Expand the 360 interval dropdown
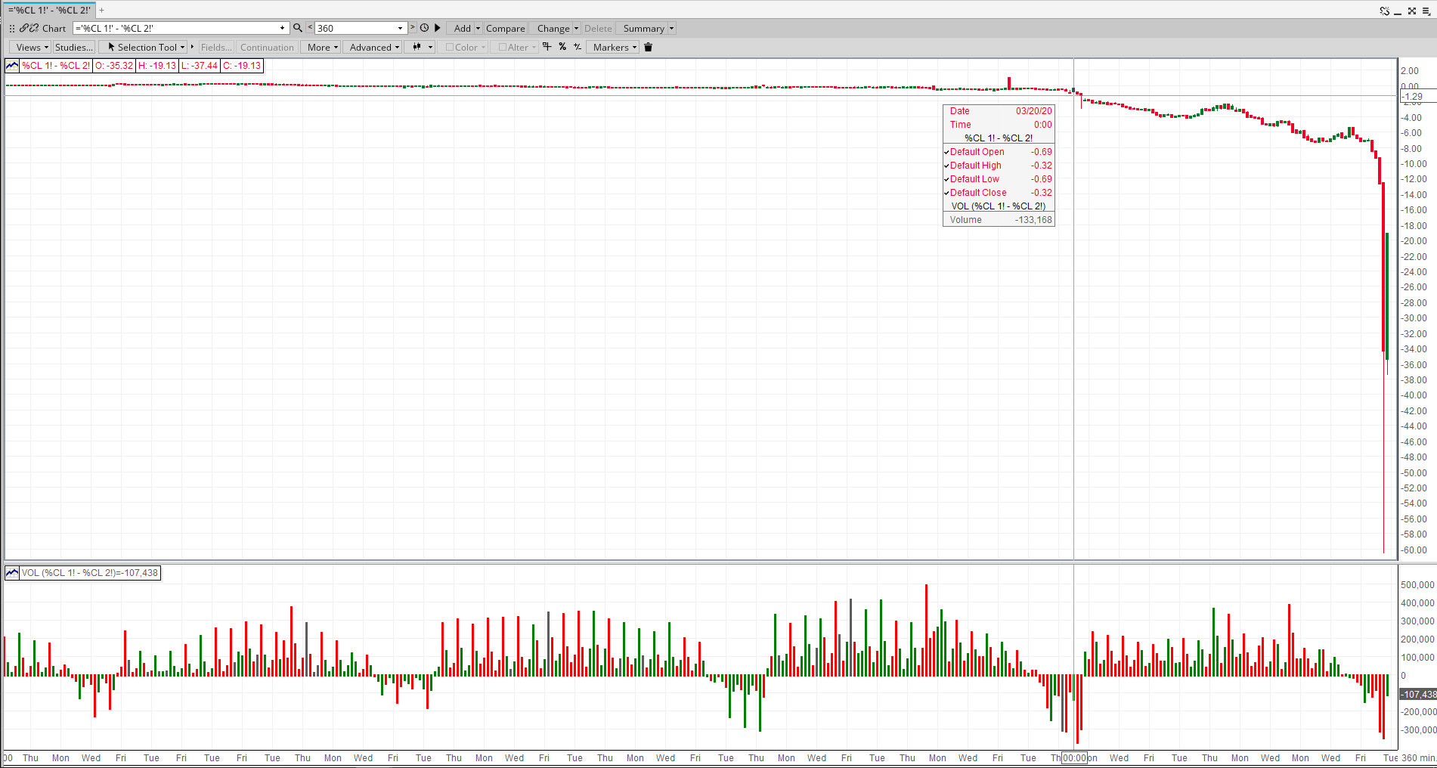Screen dimensions: 1437x768 [x=400, y=28]
